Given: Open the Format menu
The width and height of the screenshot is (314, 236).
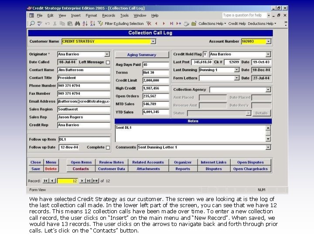Looking at the screenshot, I should tap(91, 15).
